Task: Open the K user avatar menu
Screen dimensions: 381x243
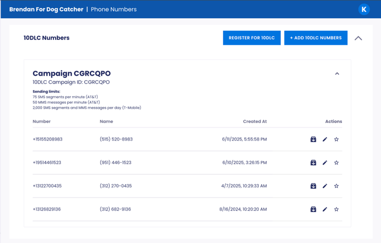Action: pyautogui.click(x=364, y=9)
